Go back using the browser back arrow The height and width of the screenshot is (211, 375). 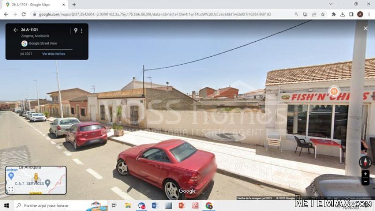pos(6,14)
